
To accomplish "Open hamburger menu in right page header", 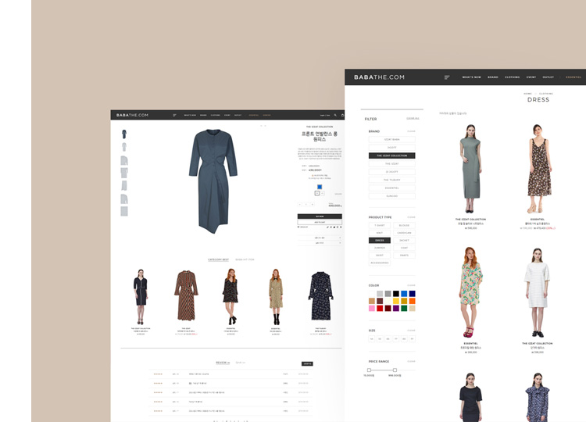I will tap(447, 77).
